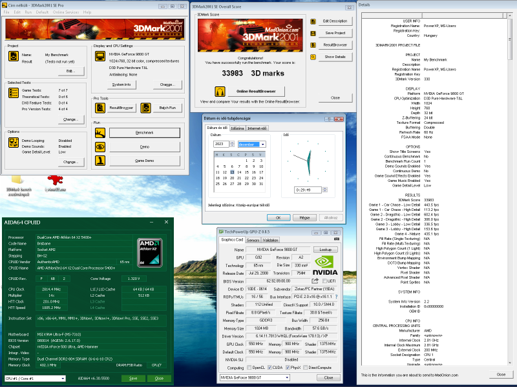The height and width of the screenshot is (387, 517).
Task: Click the year 2023 spinner arrows
Action: click(232, 144)
